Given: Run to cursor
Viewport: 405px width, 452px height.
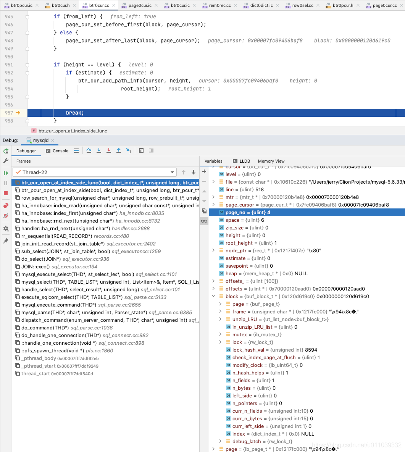Looking at the screenshot, I should pyautogui.click(x=129, y=150).
